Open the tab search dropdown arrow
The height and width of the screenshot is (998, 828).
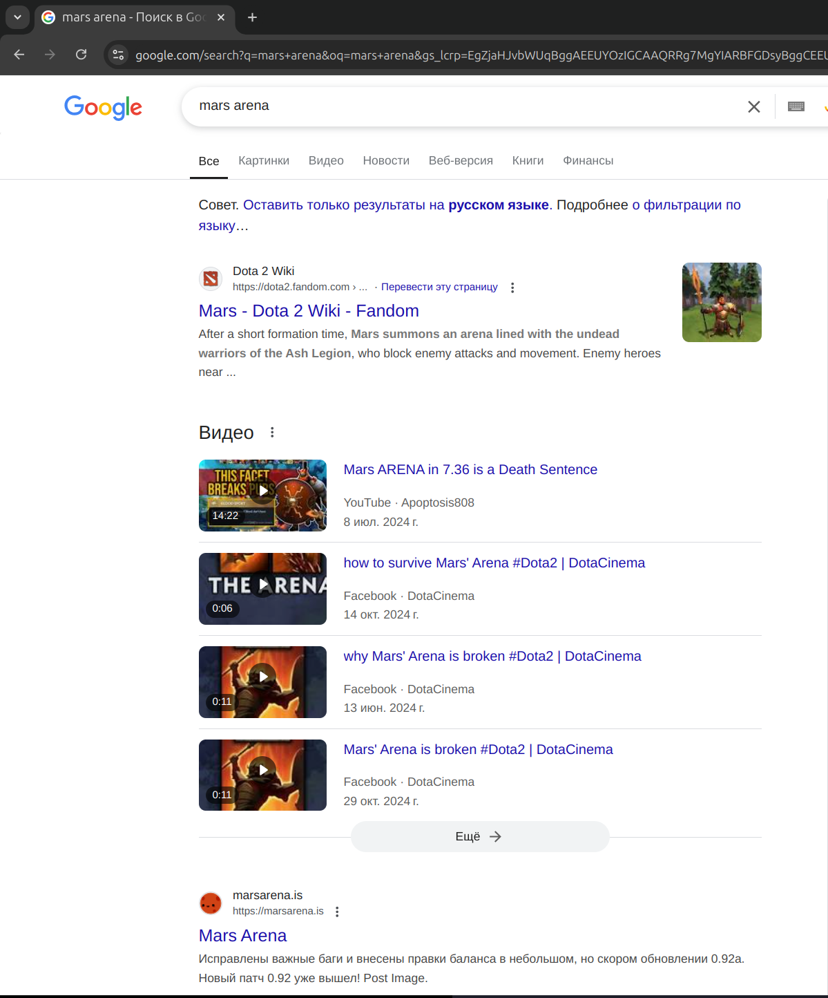pos(17,17)
